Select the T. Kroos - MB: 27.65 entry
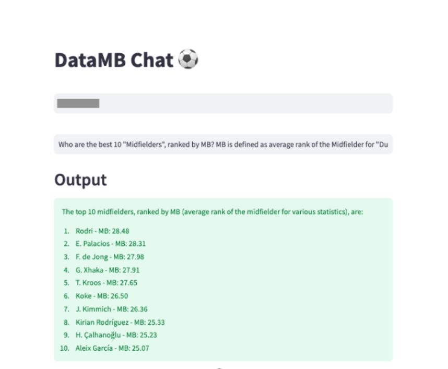 tap(107, 283)
